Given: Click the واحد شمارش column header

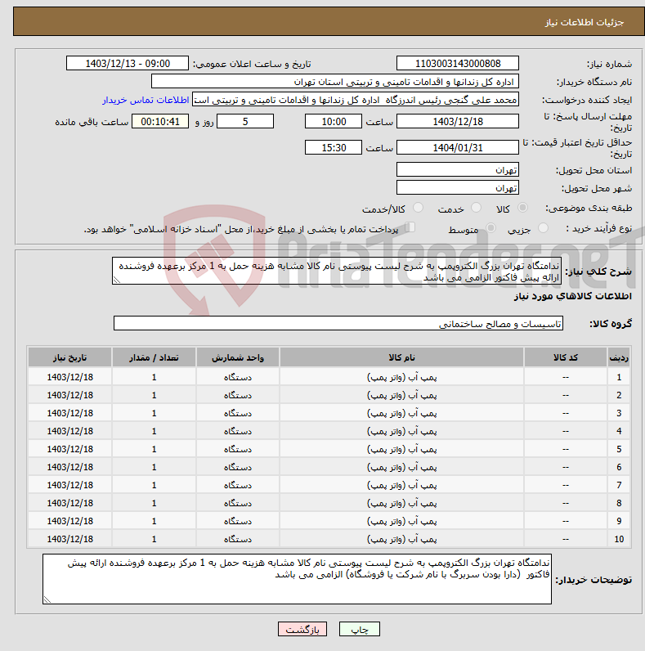Looking at the screenshot, I should pyautogui.click(x=238, y=357).
